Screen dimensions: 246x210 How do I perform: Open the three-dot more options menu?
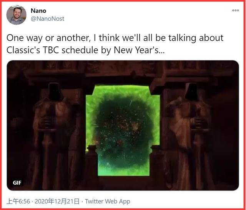click(x=236, y=10)
